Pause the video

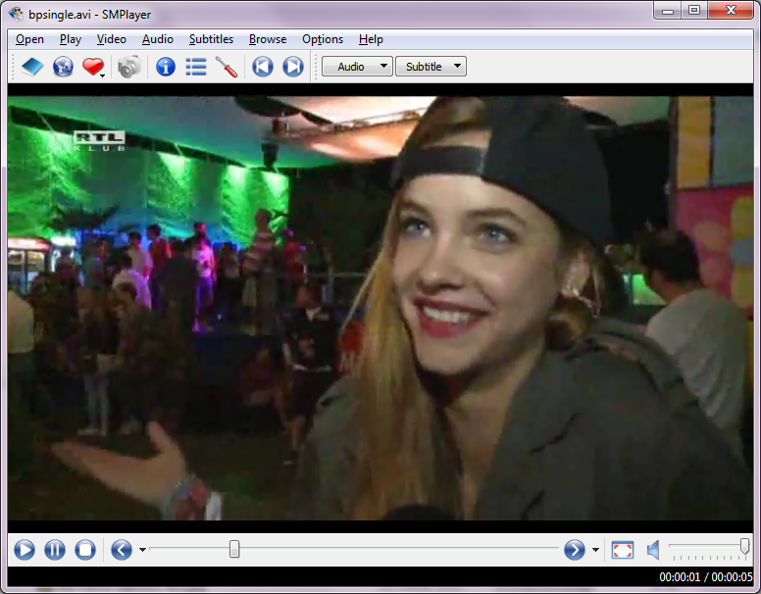click(x=55, y=550)
